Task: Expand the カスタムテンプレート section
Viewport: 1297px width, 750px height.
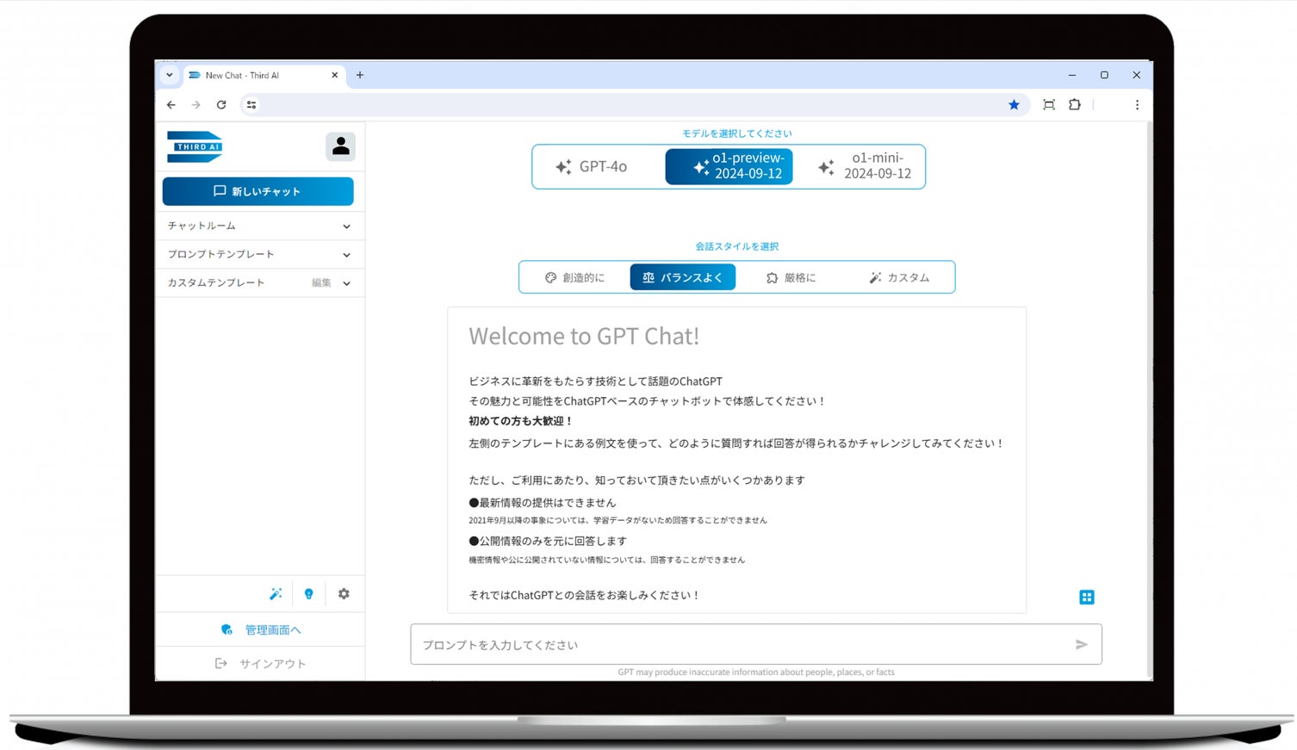Action: pyautogui.click(x=258, y=282)
